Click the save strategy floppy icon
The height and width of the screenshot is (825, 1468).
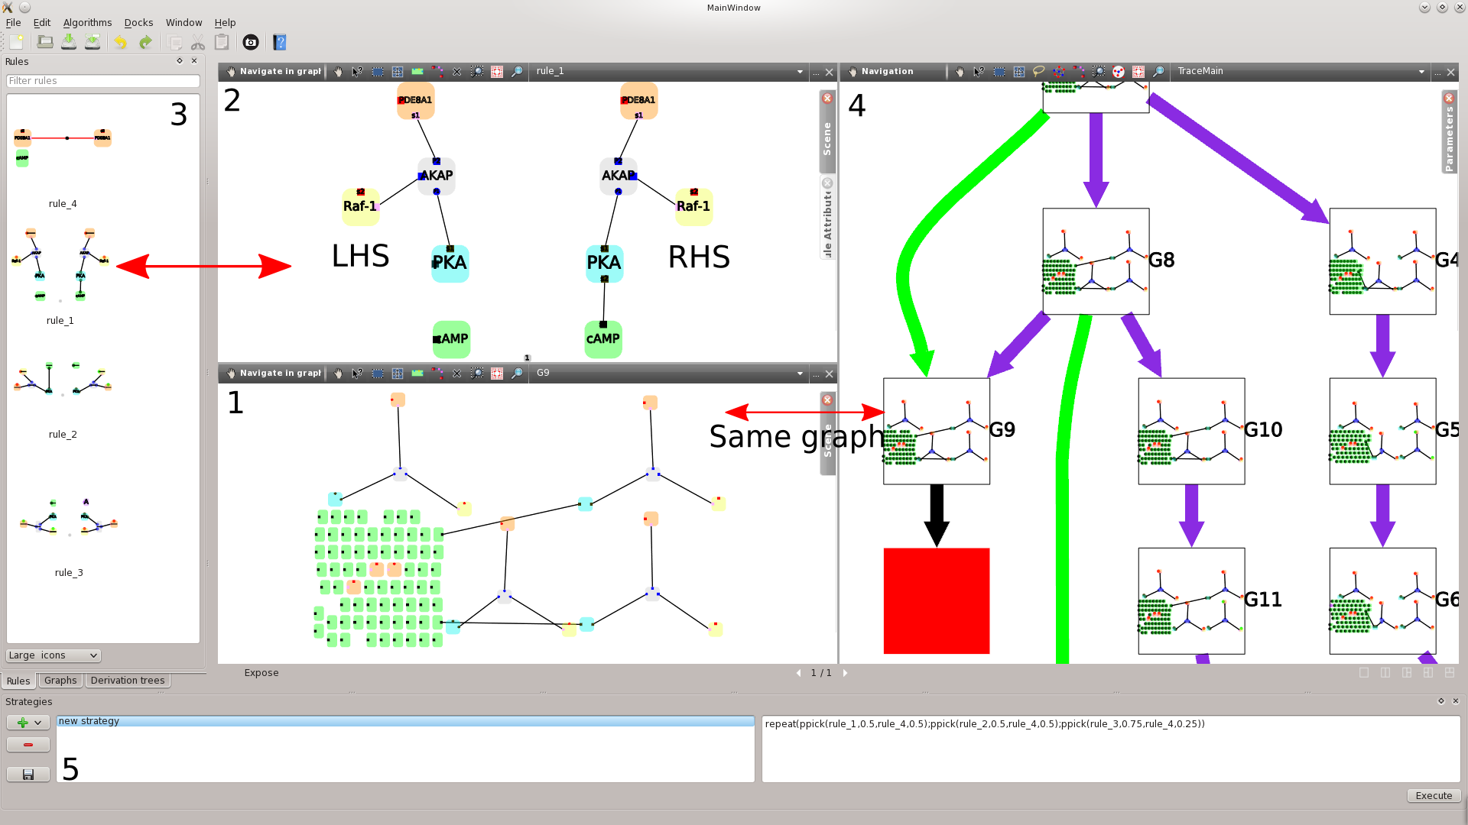[x=28, y=775]
